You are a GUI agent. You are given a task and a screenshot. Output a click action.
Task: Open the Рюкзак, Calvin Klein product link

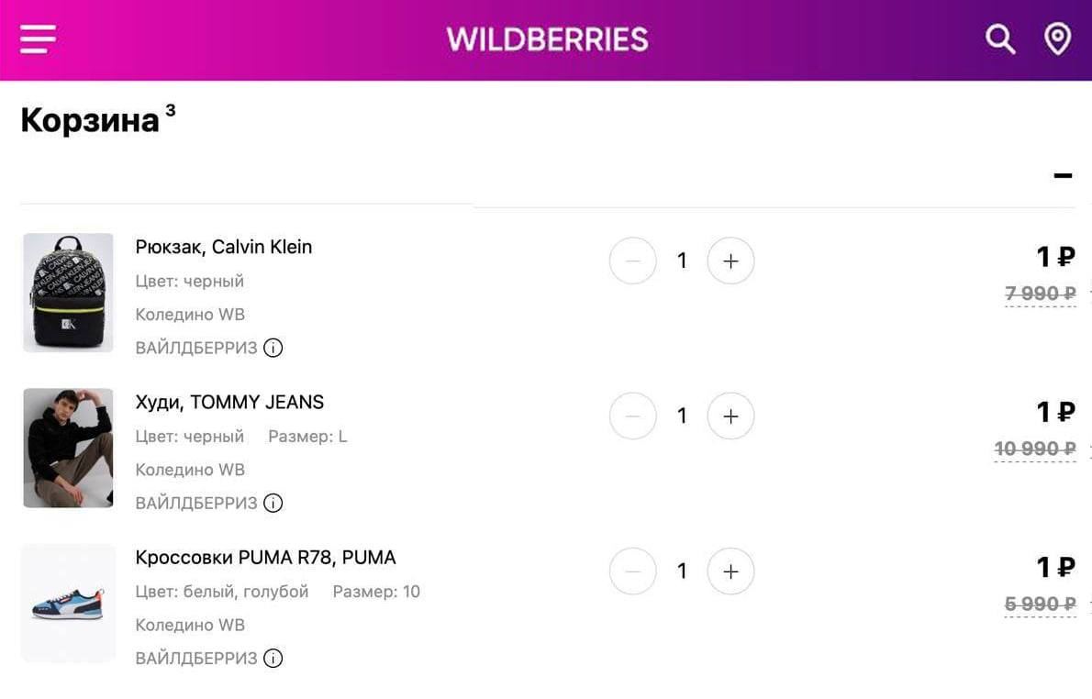point(224,247)
